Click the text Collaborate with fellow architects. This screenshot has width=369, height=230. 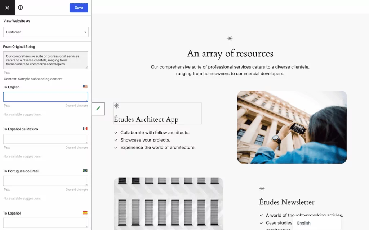[x=155, y=133]
